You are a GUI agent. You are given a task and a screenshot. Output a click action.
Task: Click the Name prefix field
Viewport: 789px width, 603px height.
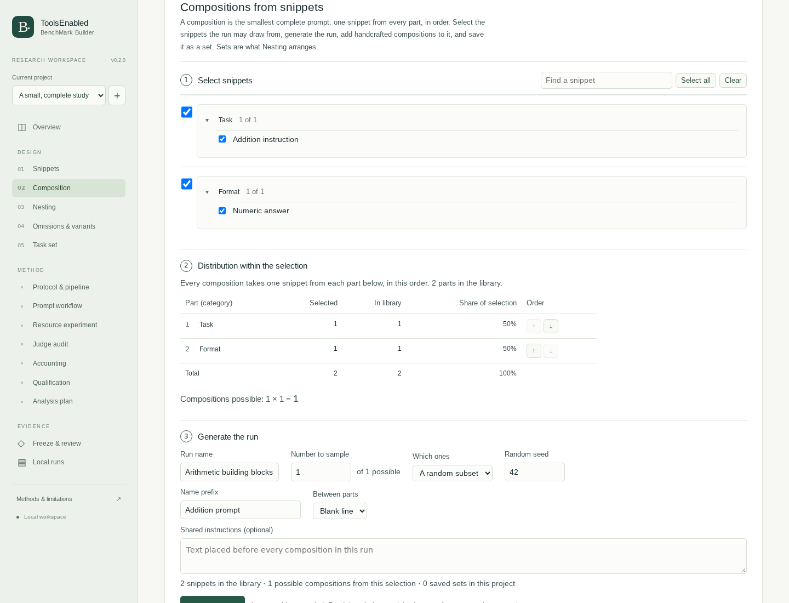click(241, 510)
